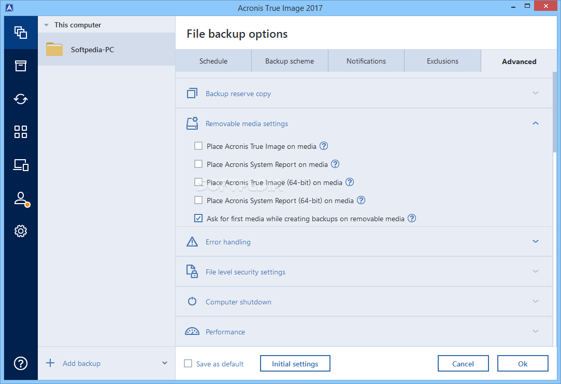Switch to the Notifications tab
This screenshot has width=561, height=384.
pyautogui.click(x=366, y=61)
